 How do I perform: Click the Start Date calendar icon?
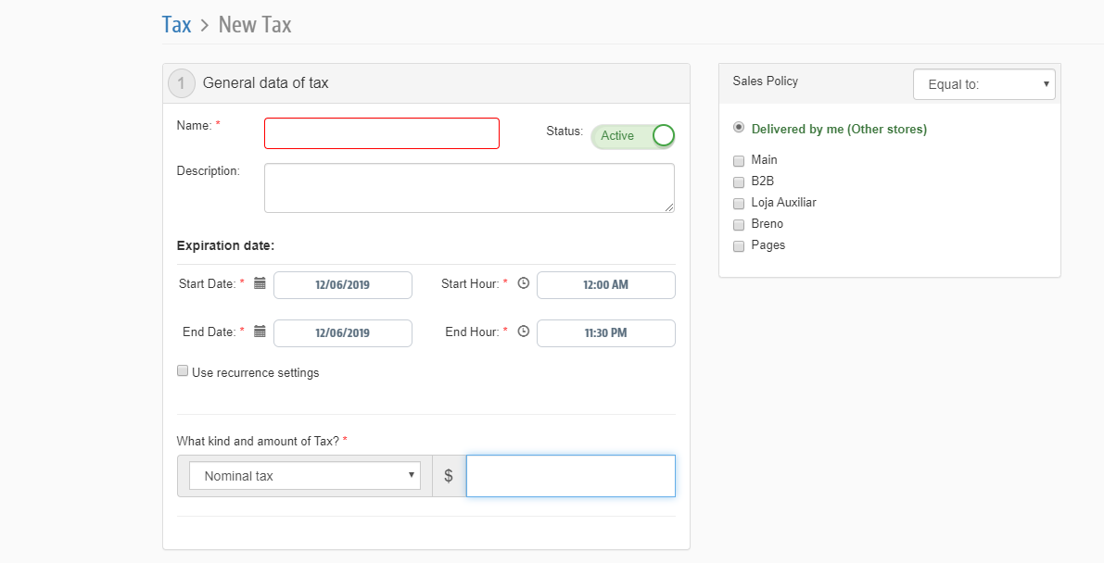(260, 283)
